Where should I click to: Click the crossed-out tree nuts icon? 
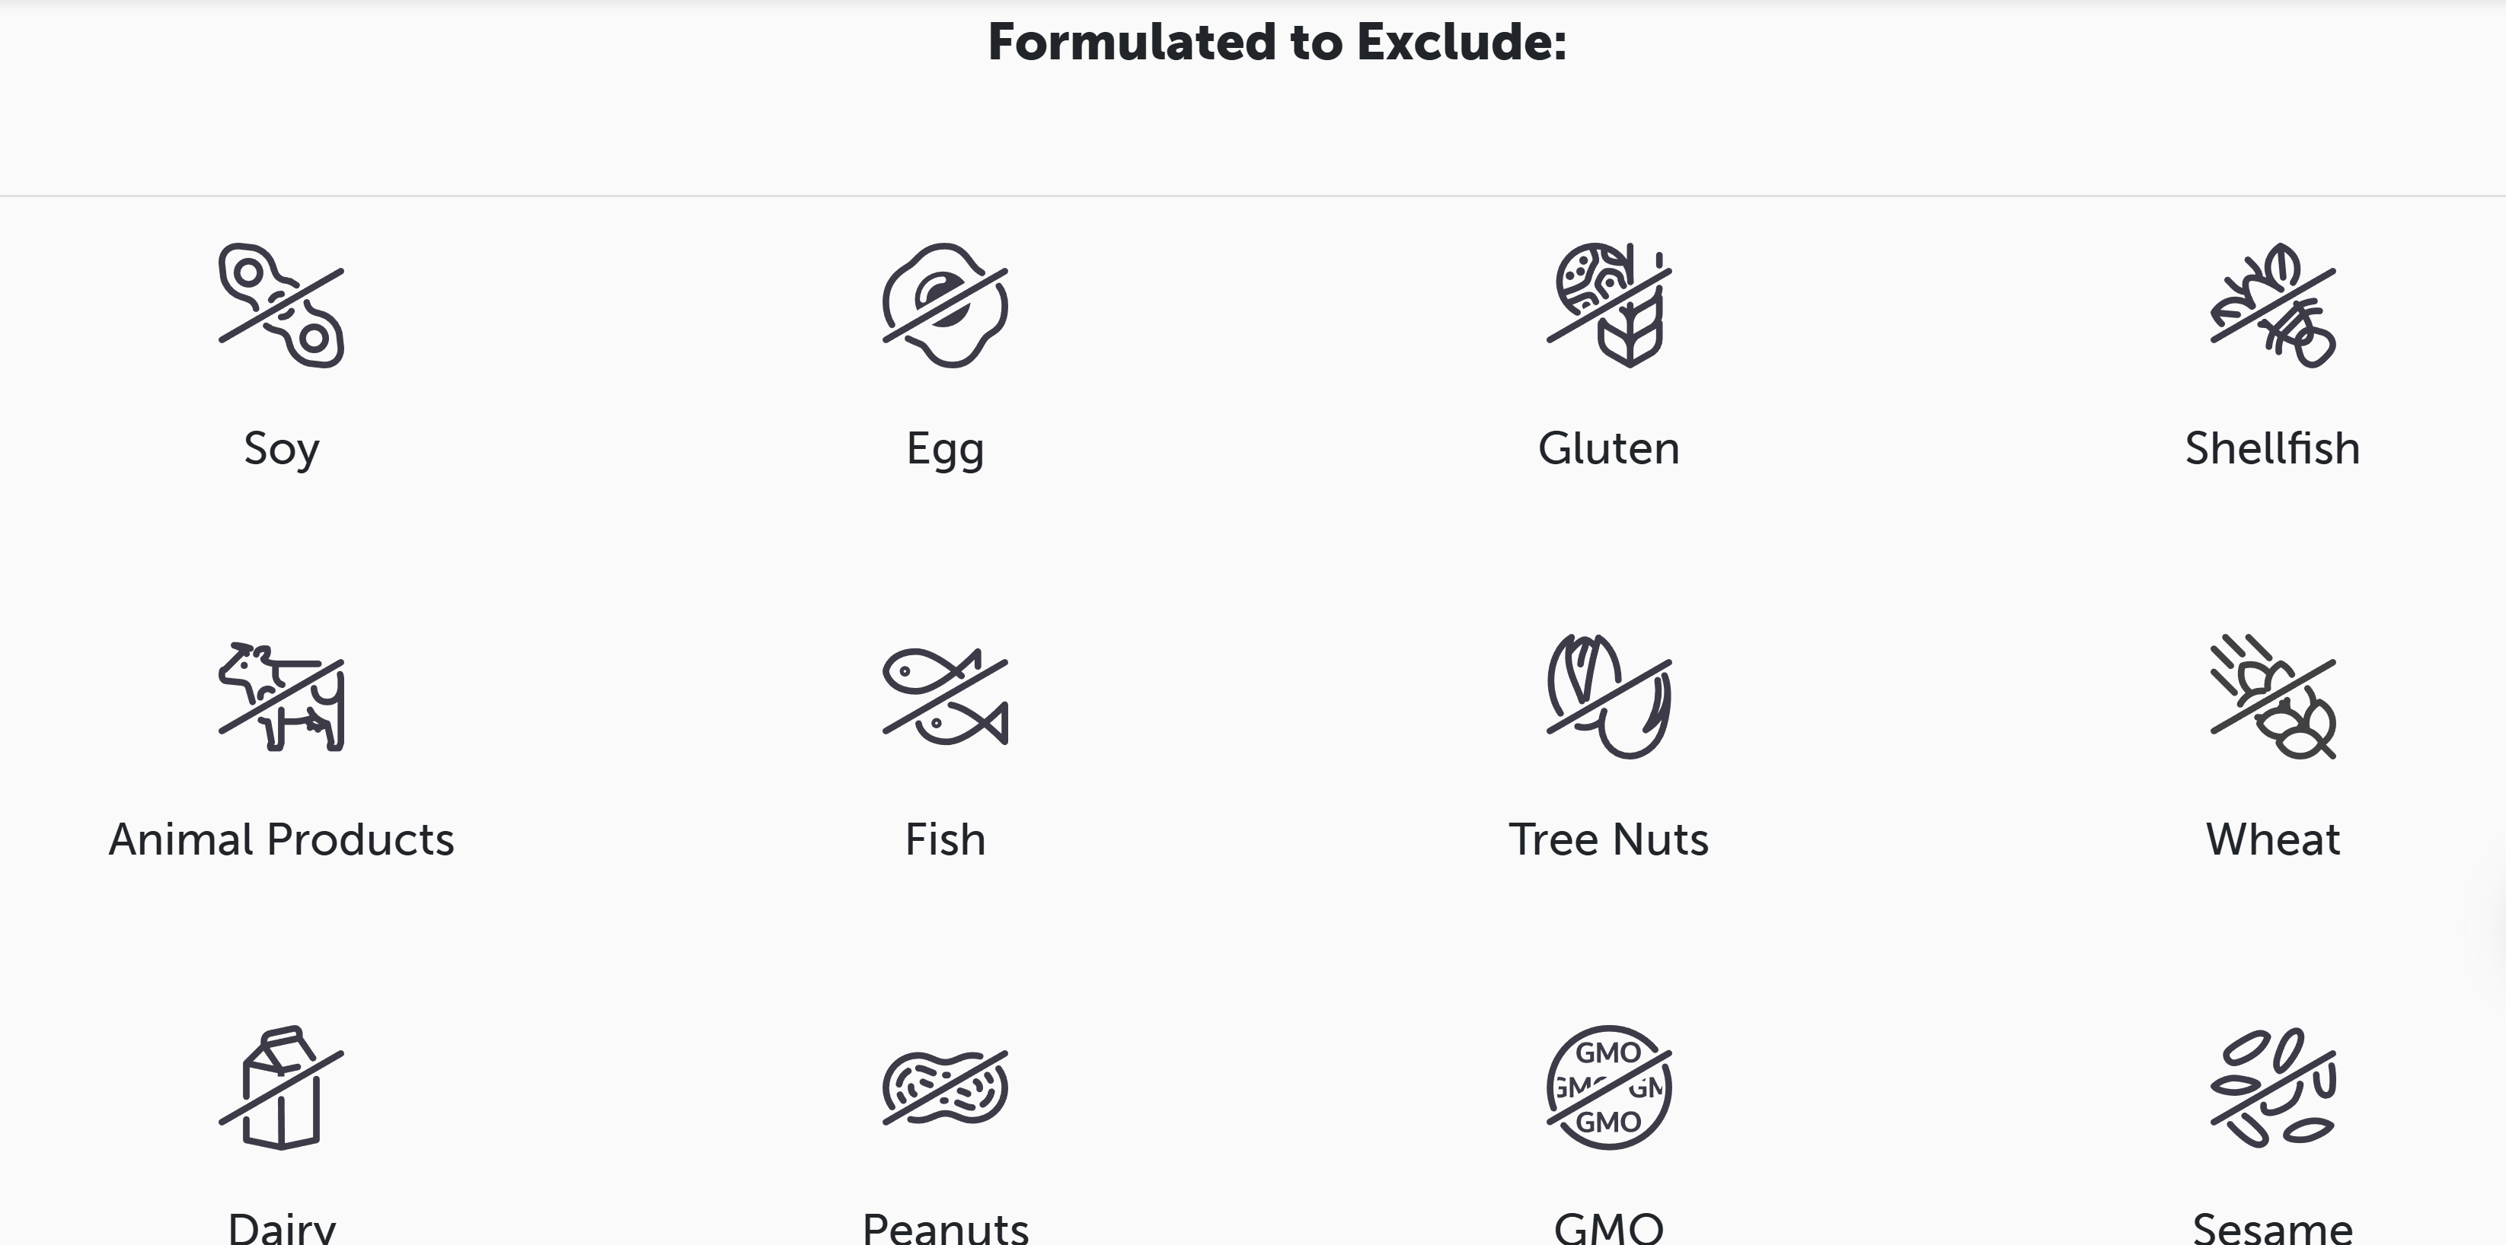(x=1609, y=697)
